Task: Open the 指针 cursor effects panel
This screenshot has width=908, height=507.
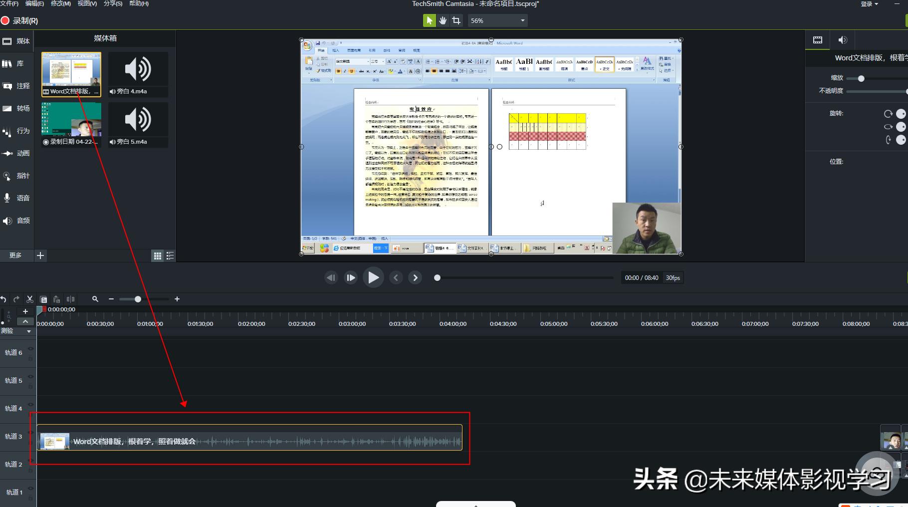Action: 17,176
